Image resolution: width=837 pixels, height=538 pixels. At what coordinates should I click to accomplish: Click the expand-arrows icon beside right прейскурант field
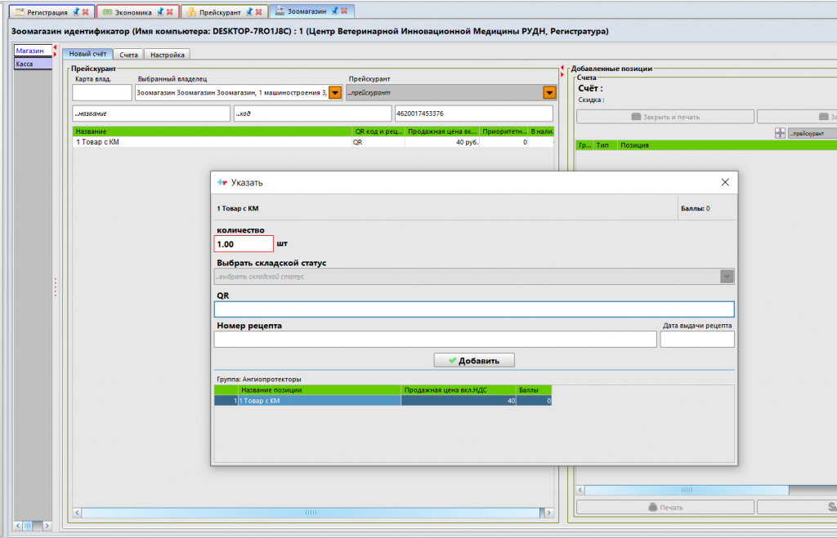click(780, 133)
